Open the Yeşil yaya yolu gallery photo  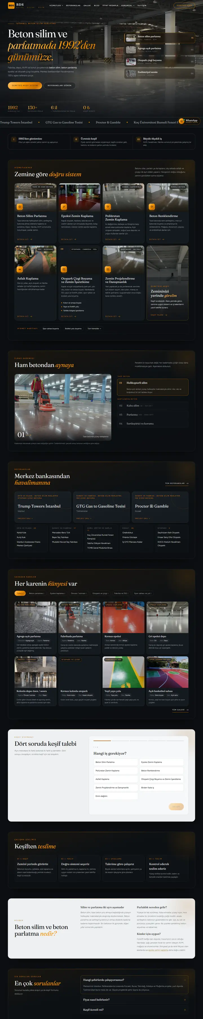[x=123, y=673]
